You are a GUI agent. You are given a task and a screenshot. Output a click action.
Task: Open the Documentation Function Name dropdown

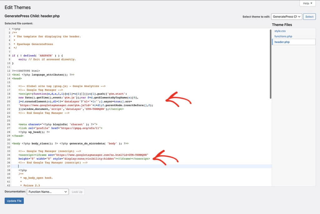[47, 192]
